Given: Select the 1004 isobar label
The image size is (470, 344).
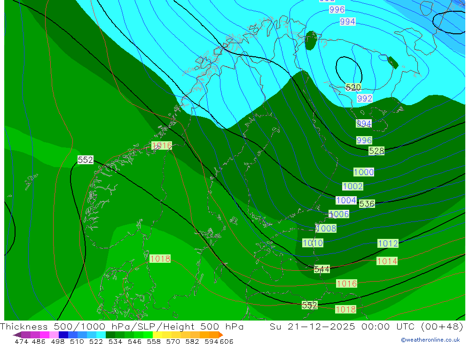Looking at the screenshot, I should click(x=346, y=200).
